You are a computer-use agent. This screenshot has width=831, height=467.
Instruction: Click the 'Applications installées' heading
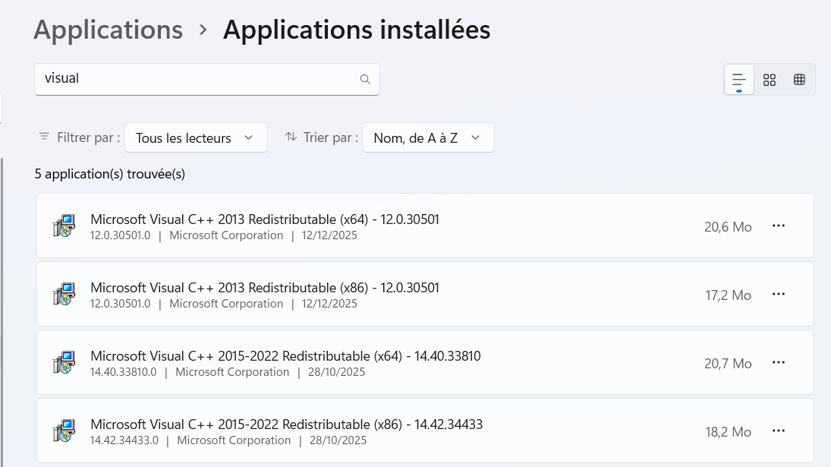(x=357, y=30)
